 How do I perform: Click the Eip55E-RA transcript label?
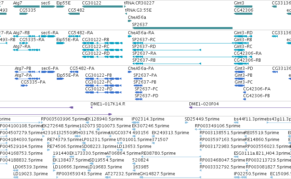click(68, 40)
